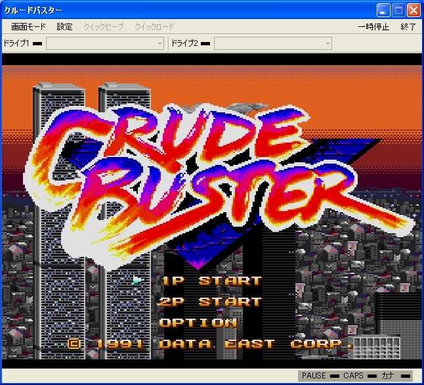Open the 設定 menu
The image size is (424, 385).
tap(64, 27)
